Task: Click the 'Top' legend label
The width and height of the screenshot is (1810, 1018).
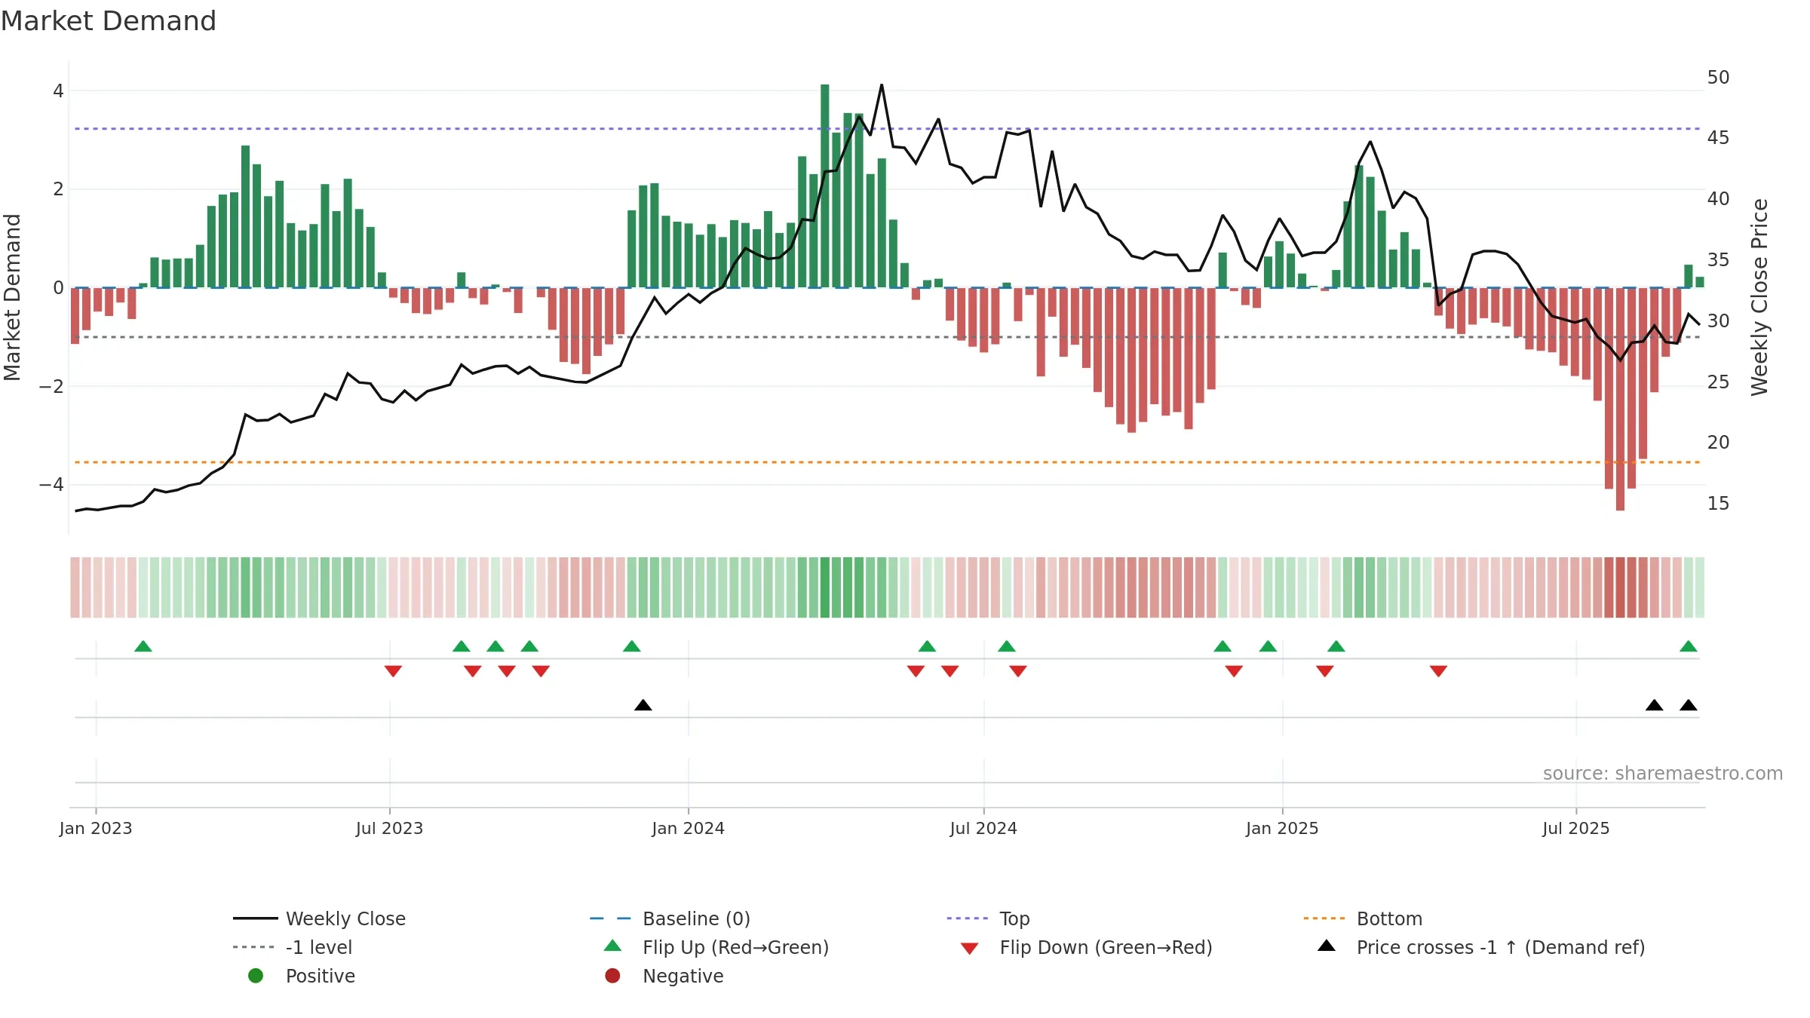Action: [x=1014, y=919]
